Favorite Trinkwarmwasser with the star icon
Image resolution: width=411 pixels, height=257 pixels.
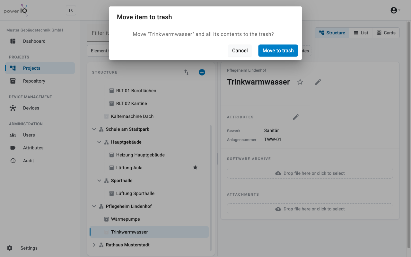300,82
